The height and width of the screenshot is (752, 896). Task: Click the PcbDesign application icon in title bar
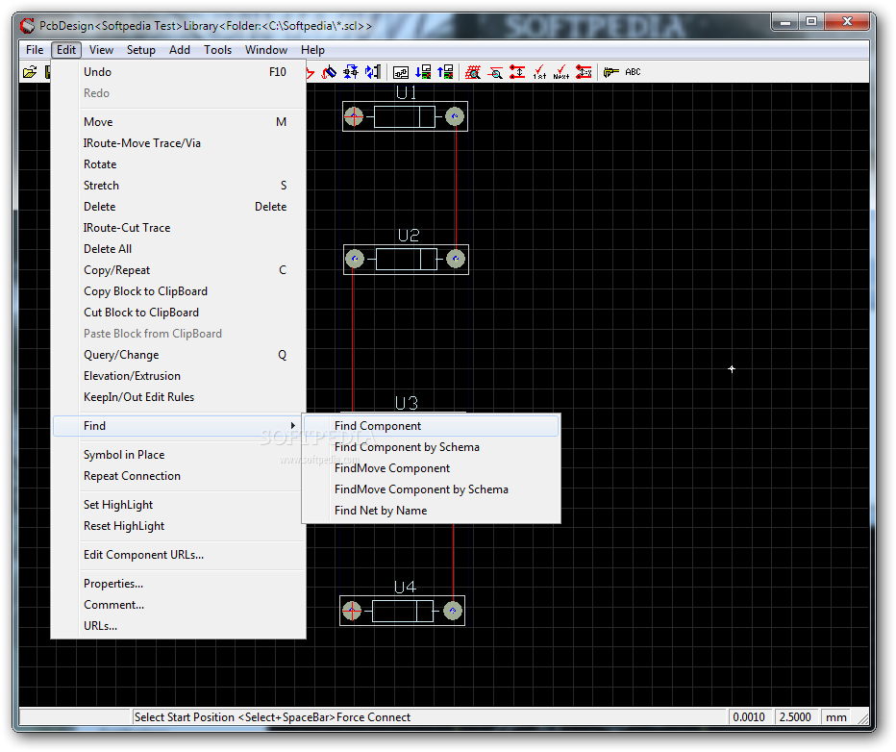[x=27, y=26]
